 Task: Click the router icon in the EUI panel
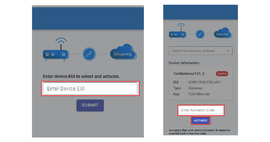(x=56, y=49)
